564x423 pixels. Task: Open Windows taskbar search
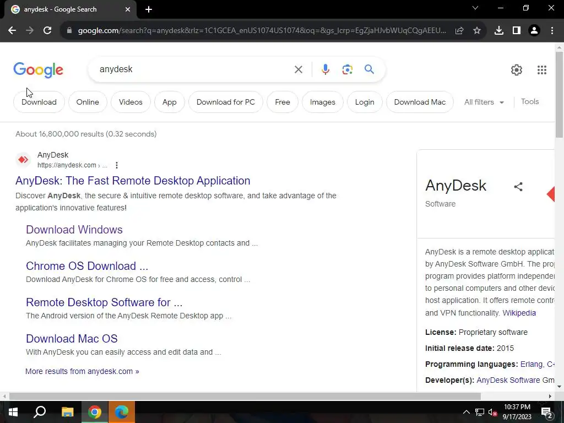click(40, 412)
